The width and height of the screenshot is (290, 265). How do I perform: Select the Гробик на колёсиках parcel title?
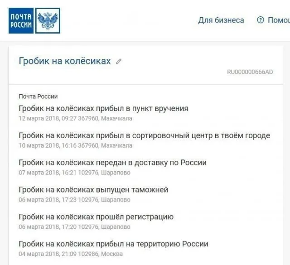[64, 61]
